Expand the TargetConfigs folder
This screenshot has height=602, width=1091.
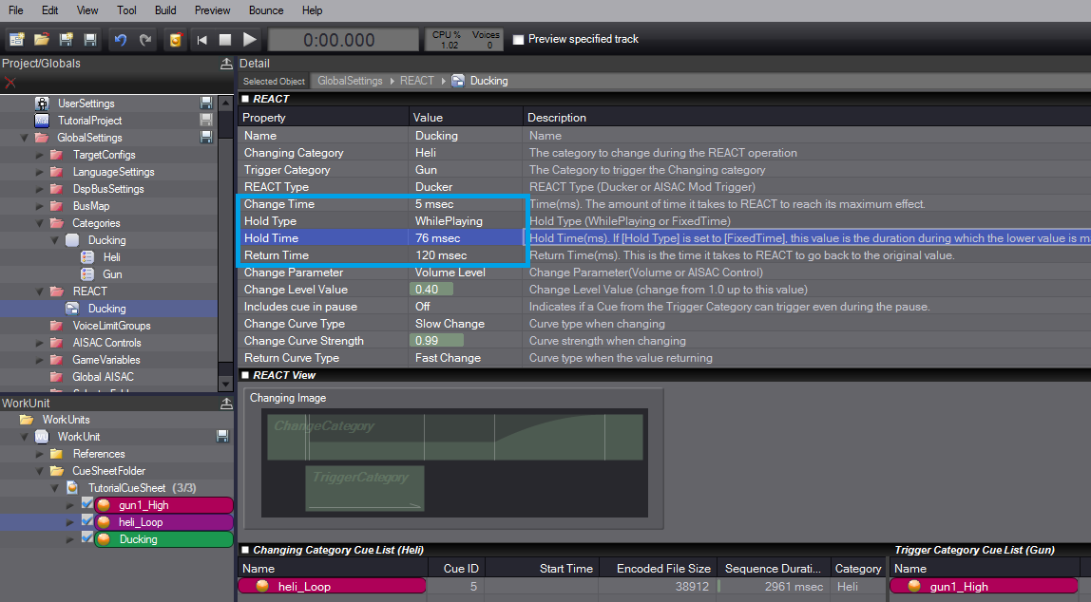pos(41,155)
